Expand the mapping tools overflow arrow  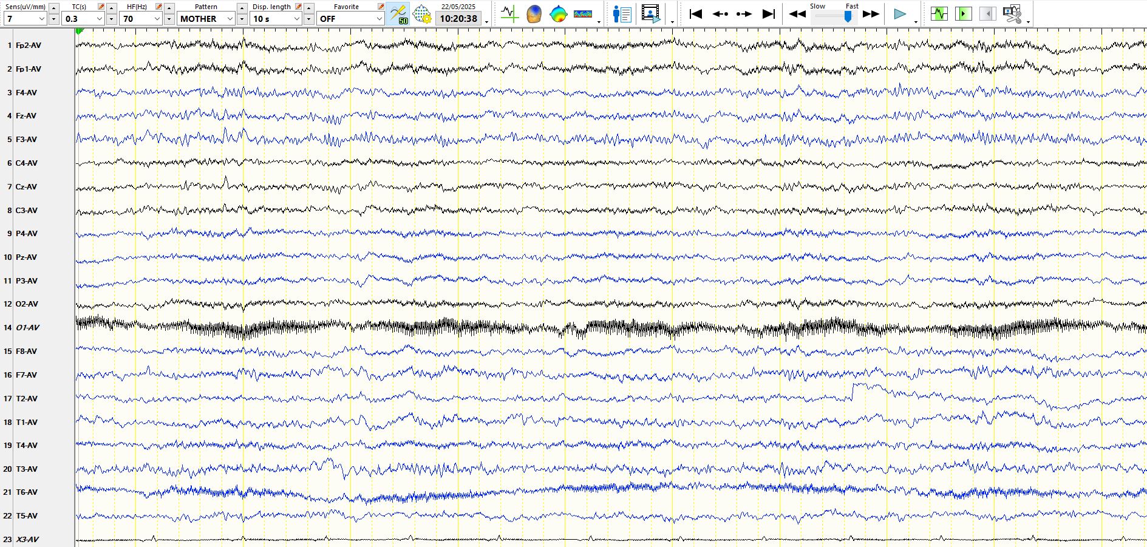pos(599,21)
